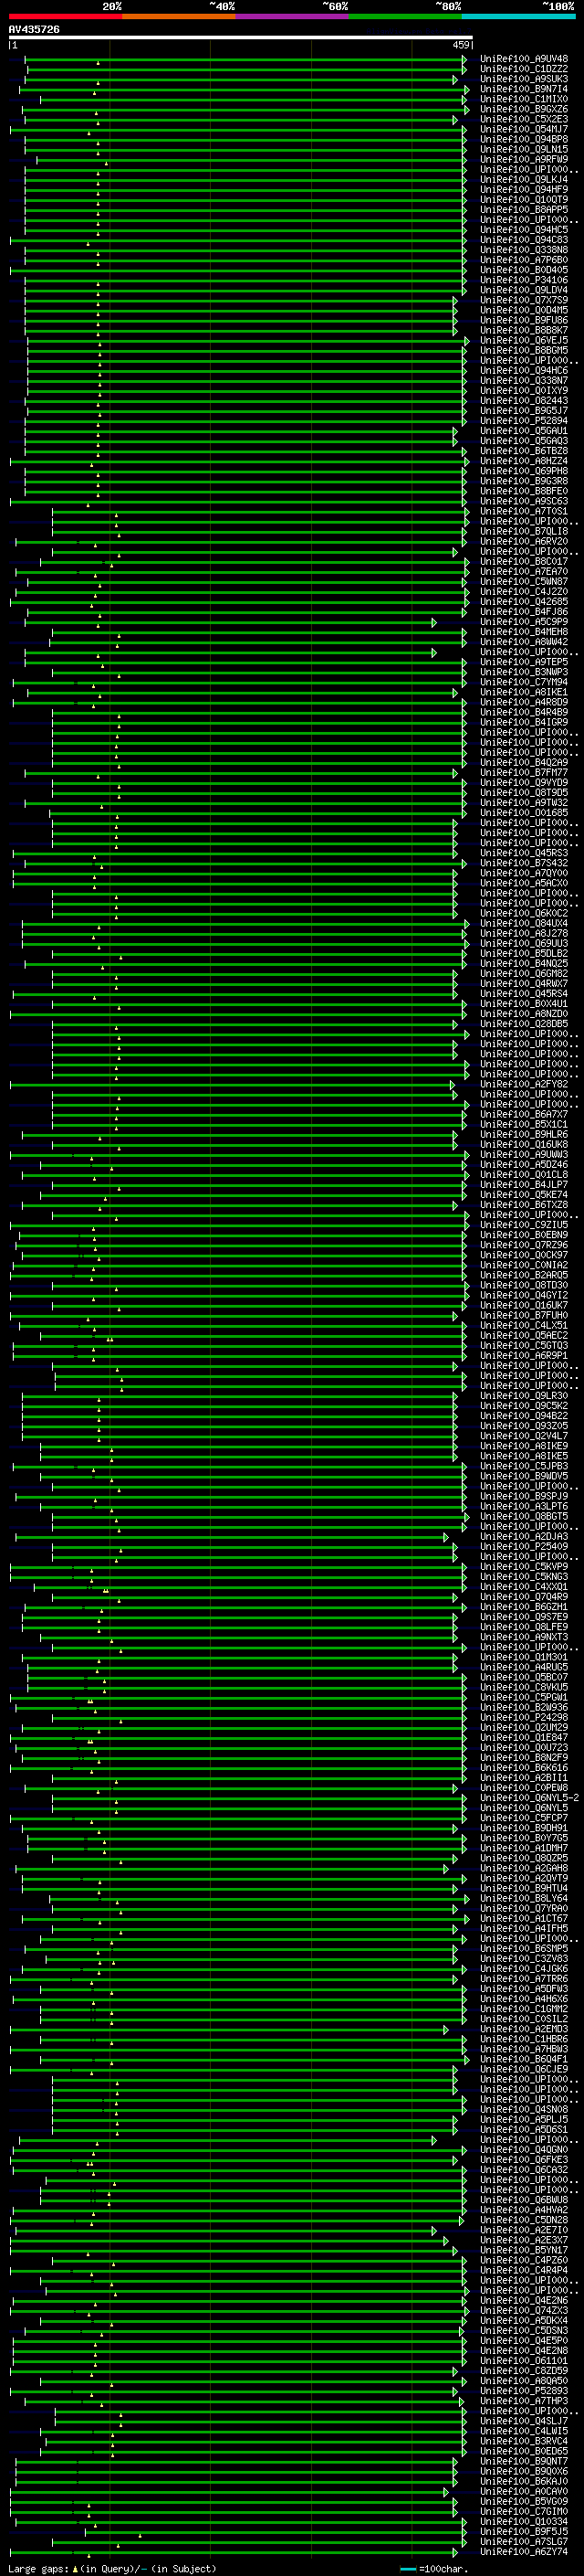Select hit label UniRef100_Q6K0C2
Viewport: 584px width, 2576px height.
[524, 913]
